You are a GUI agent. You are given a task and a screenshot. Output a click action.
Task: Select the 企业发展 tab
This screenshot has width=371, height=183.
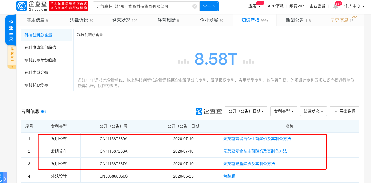212,20
